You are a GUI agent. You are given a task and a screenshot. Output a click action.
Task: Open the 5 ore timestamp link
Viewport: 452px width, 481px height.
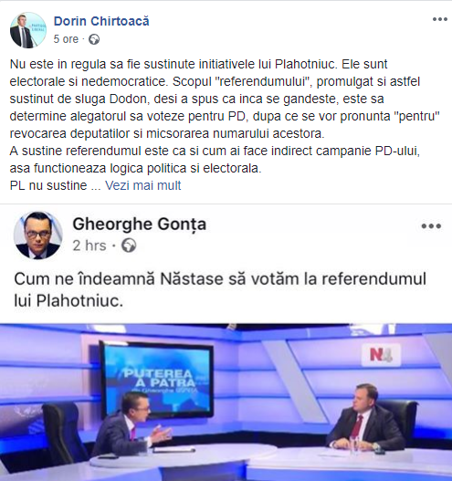[66, 39]
